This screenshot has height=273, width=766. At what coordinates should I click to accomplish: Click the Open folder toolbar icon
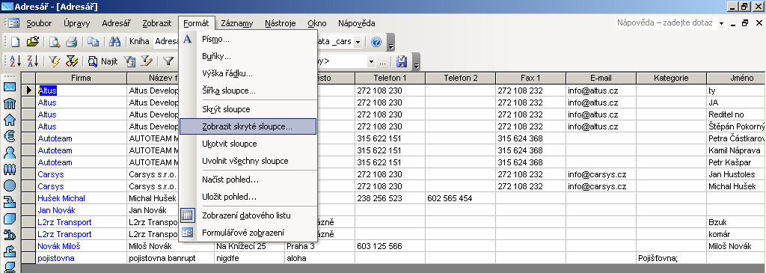[32, 42]
